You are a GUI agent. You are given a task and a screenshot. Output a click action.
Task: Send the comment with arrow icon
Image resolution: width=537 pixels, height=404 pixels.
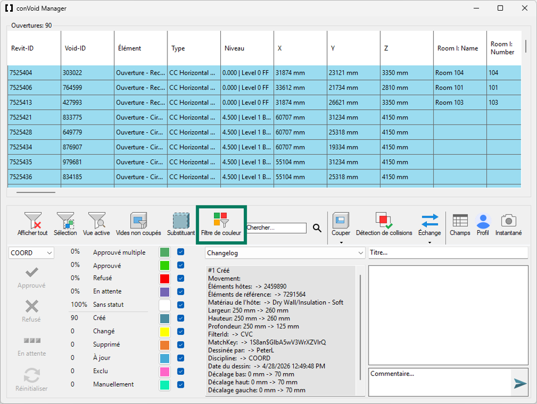520,383
